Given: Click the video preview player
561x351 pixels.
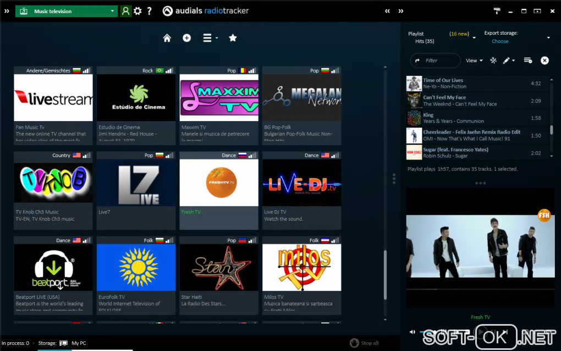Looking at the screenshot, I should [481, 247].
